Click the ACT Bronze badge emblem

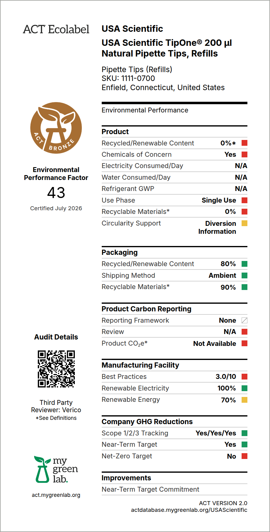56,128
